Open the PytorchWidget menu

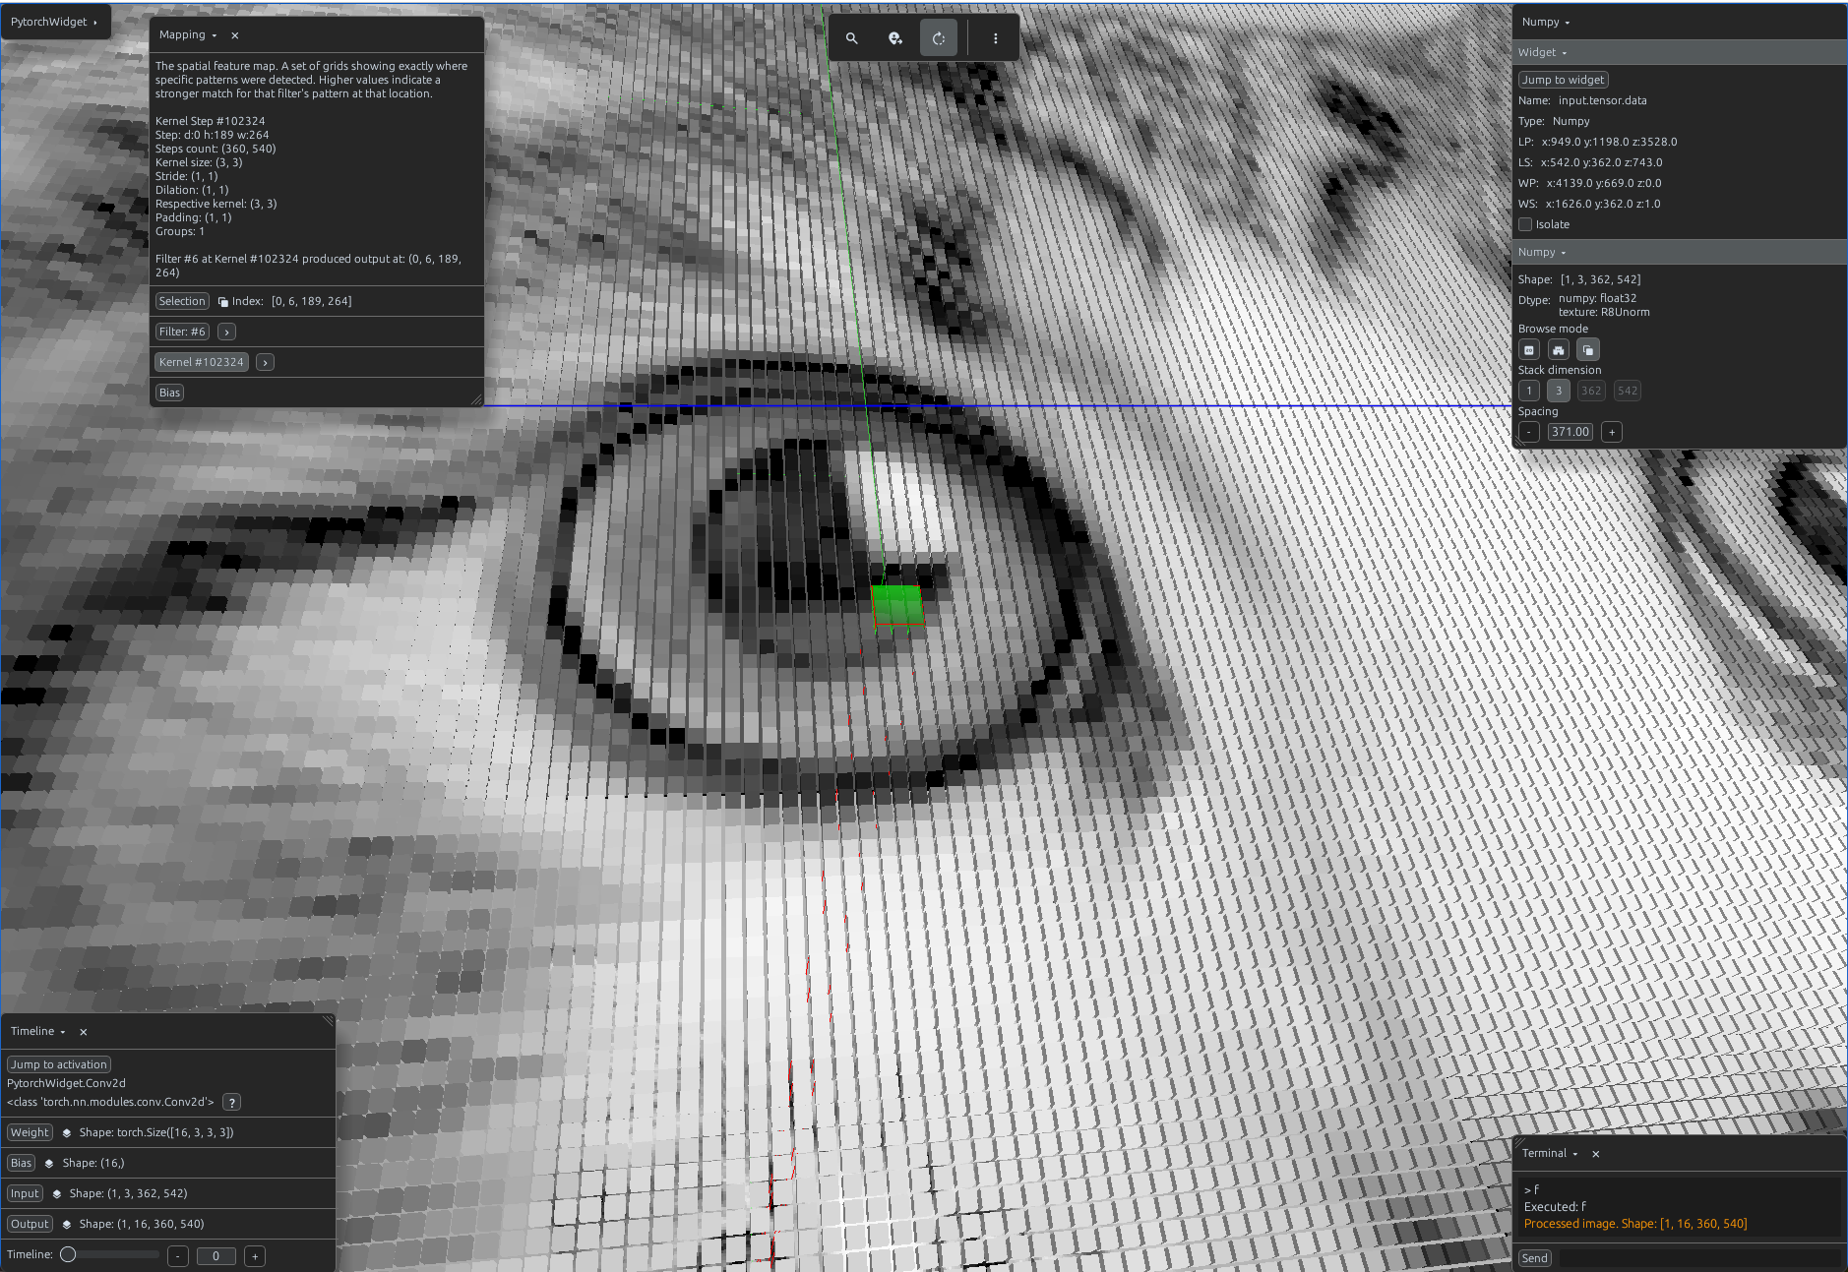54,22
